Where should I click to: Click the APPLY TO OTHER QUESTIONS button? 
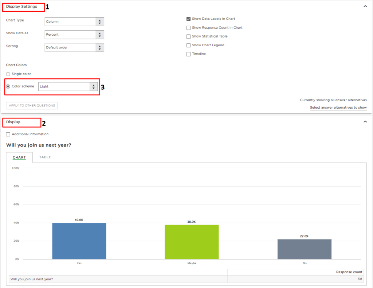pyautogui.click(x=32, y=105)
